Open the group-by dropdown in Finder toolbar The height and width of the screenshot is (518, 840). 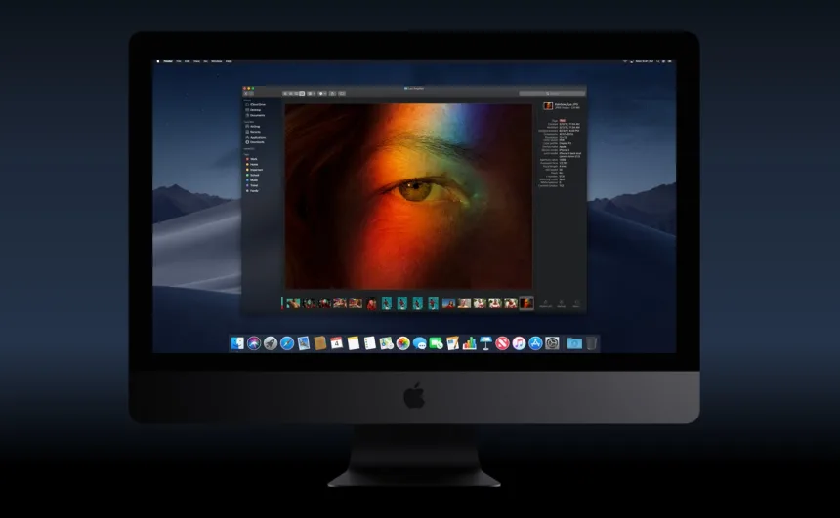(311, 93)
